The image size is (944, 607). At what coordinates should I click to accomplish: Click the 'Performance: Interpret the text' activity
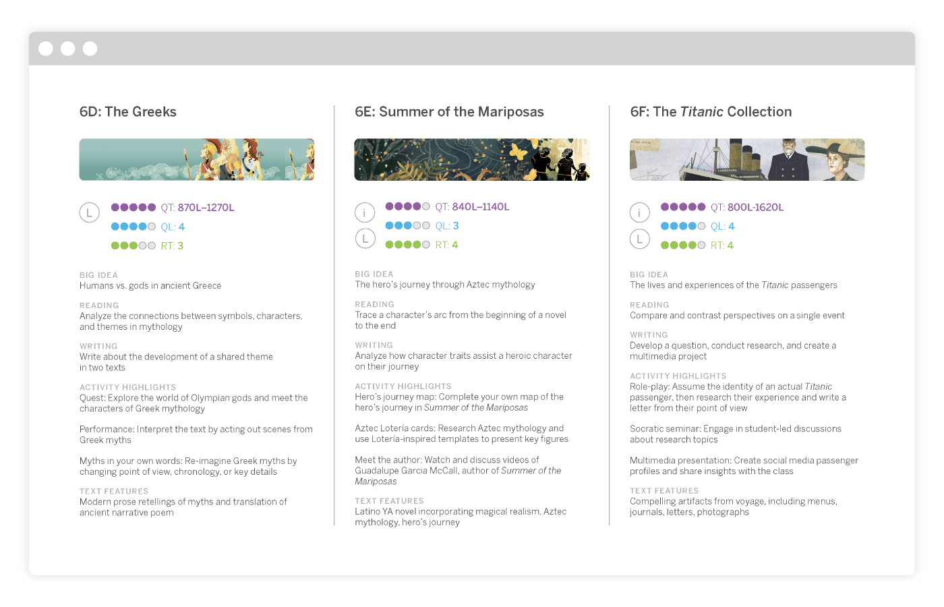tap(196, 434)
